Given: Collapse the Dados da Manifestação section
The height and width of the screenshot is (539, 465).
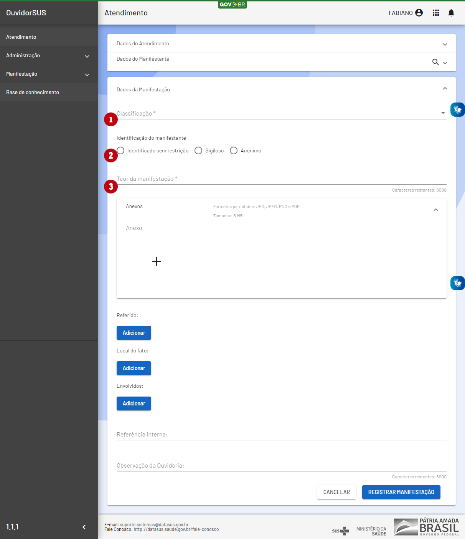Looking at the screenshot, I should click(445, 89).
